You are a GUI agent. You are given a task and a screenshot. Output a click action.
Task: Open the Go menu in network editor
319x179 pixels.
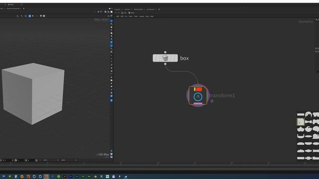(126, 16)
